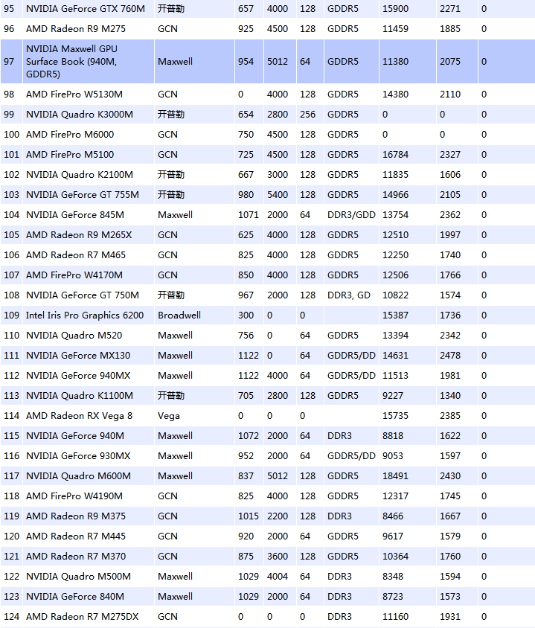This screenshot has height=628, width=535.
Task: Select score value 15735
Action: (395, 416)
